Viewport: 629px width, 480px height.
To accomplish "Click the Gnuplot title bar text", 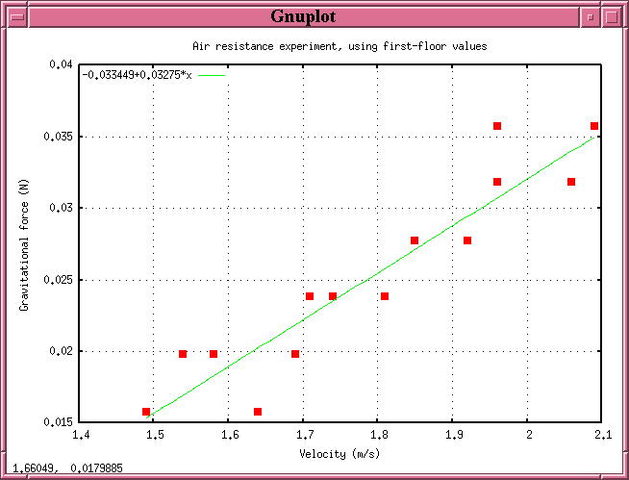I will click(x=314, y=16).
